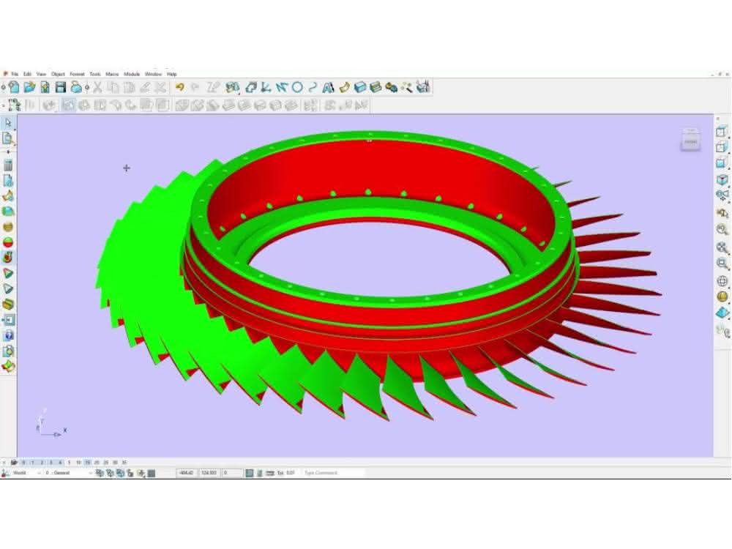Launch the Wizards magic wand icon
The height and width of the screenshot is (549, 732).
(x=406, y=87)
